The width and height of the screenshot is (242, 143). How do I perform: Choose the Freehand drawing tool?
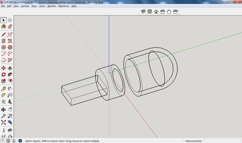(x=10, y=34)
